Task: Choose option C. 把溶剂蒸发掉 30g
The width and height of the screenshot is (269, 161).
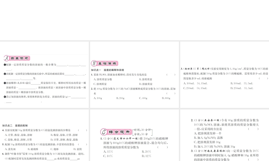Action: (207, 142)
